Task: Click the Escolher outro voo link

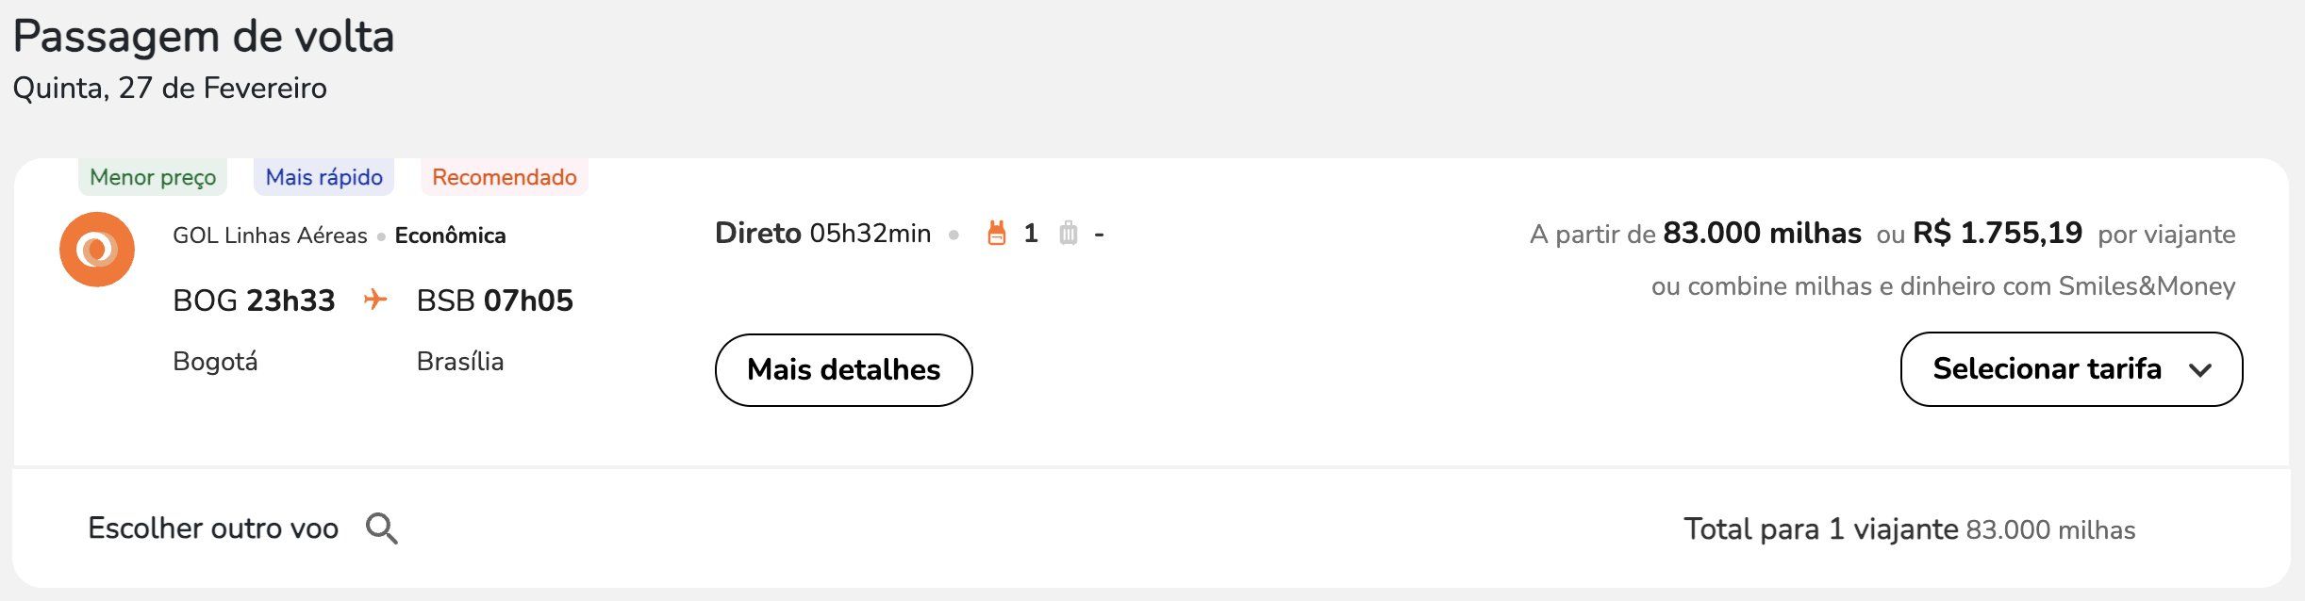Action: (x=213, y=528)
